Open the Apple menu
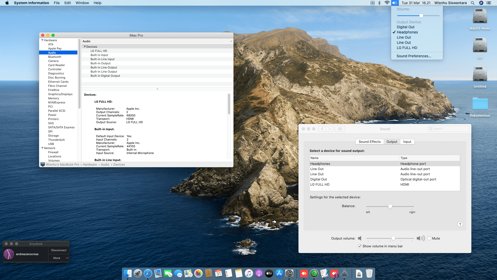 coord(7,3)
